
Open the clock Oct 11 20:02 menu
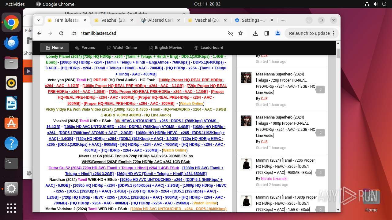click(x=207, y=4)
